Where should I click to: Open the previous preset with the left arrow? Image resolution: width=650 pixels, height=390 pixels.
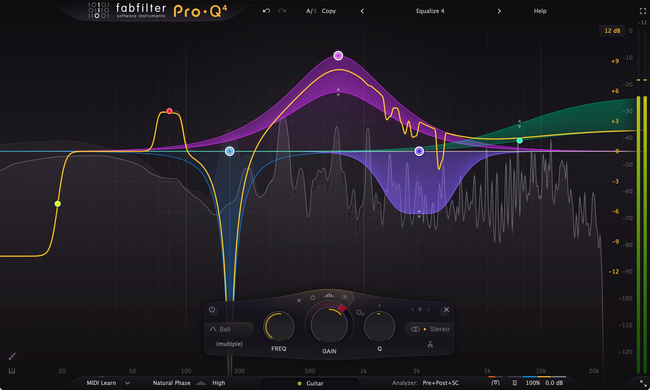point(362,11)
